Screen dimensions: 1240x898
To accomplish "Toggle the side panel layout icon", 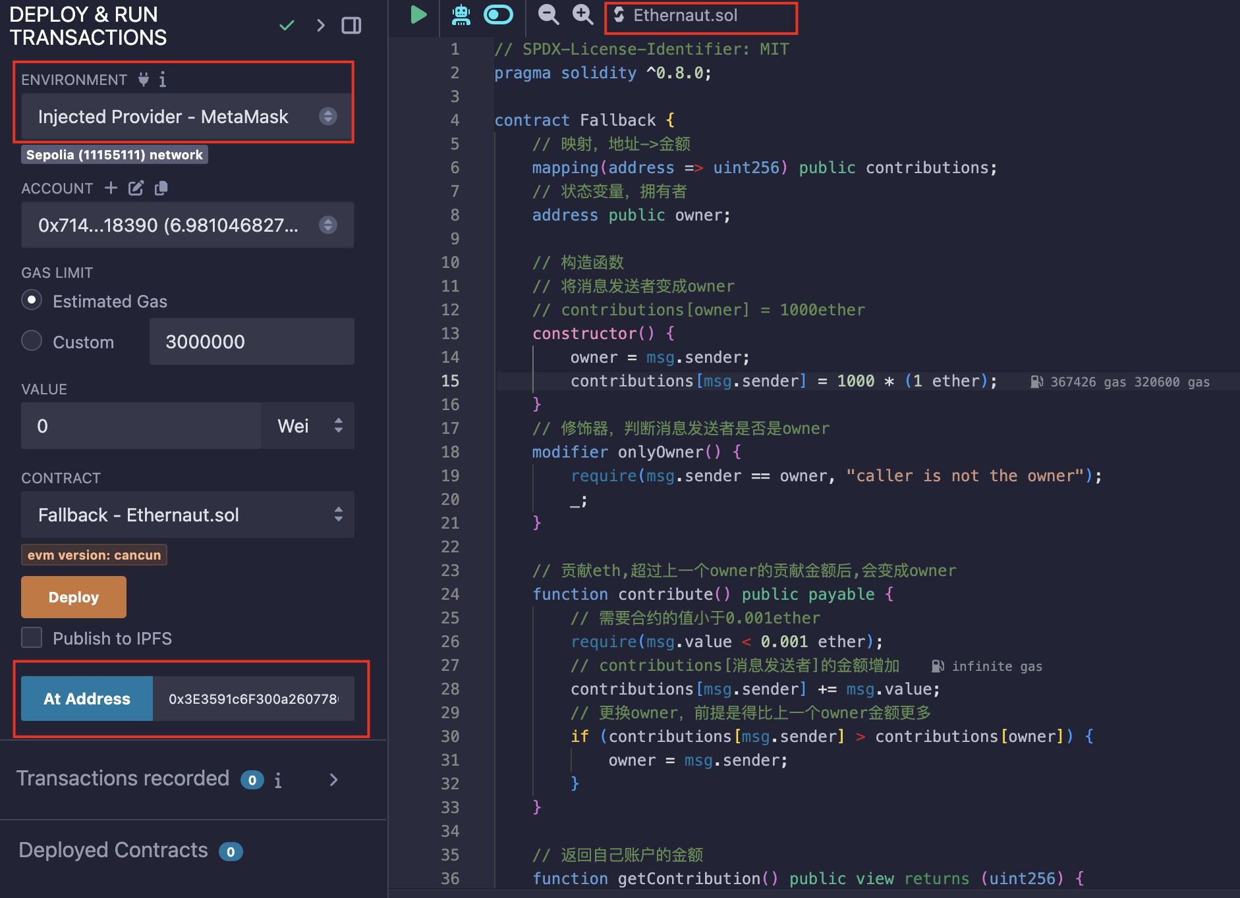I will point(351,26).
